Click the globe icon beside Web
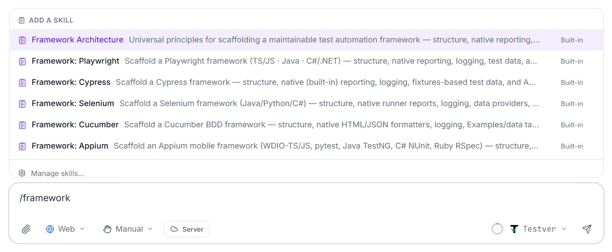This screenshot has width=612, height=252. click(x=50, y=229)
